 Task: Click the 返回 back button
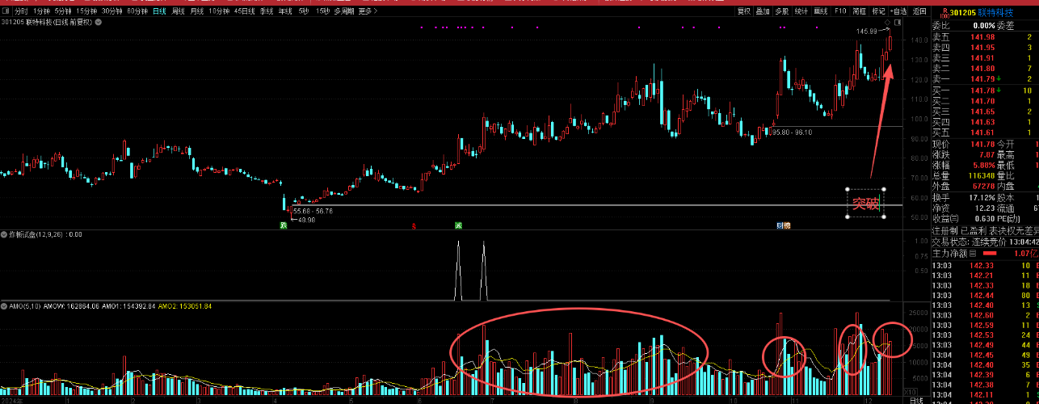(919, 11)
